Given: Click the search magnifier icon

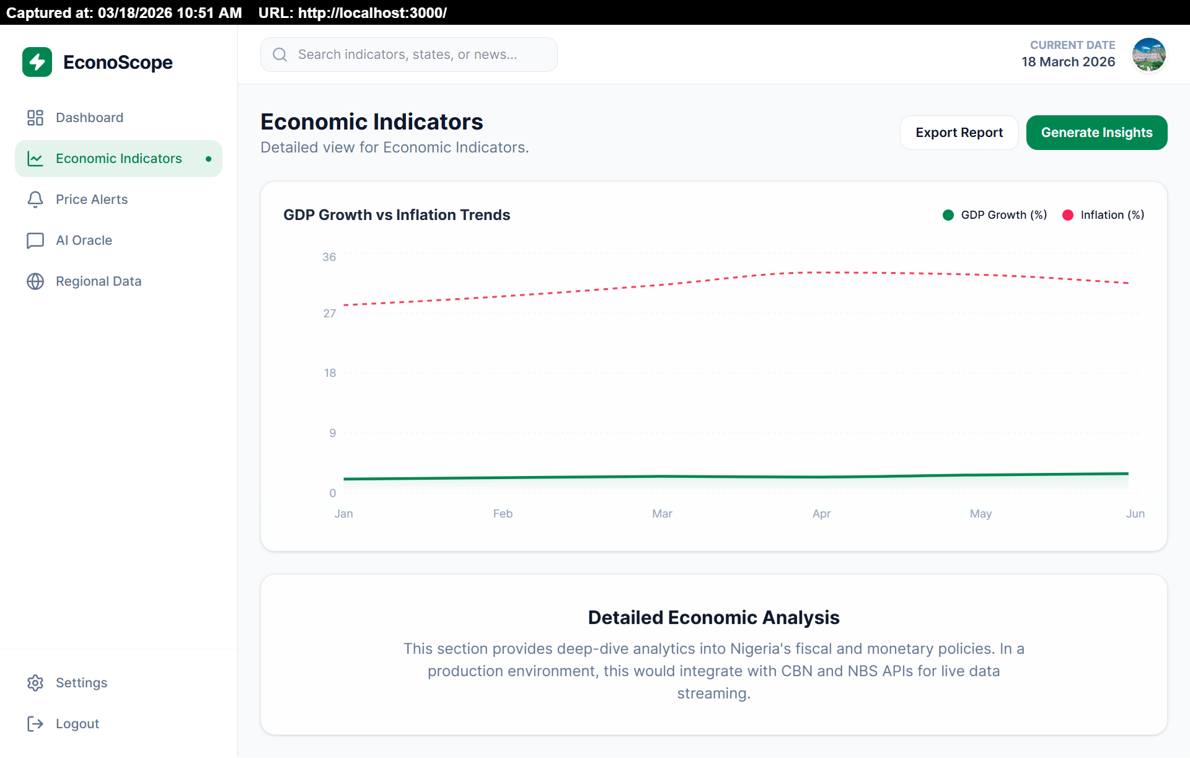Looking at the screenshot, I should point(280,55).
